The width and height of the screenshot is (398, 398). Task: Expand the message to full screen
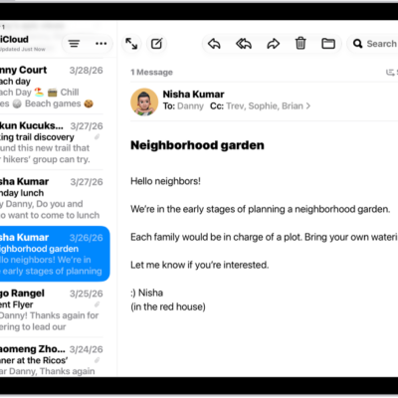[x=131, y=44]
